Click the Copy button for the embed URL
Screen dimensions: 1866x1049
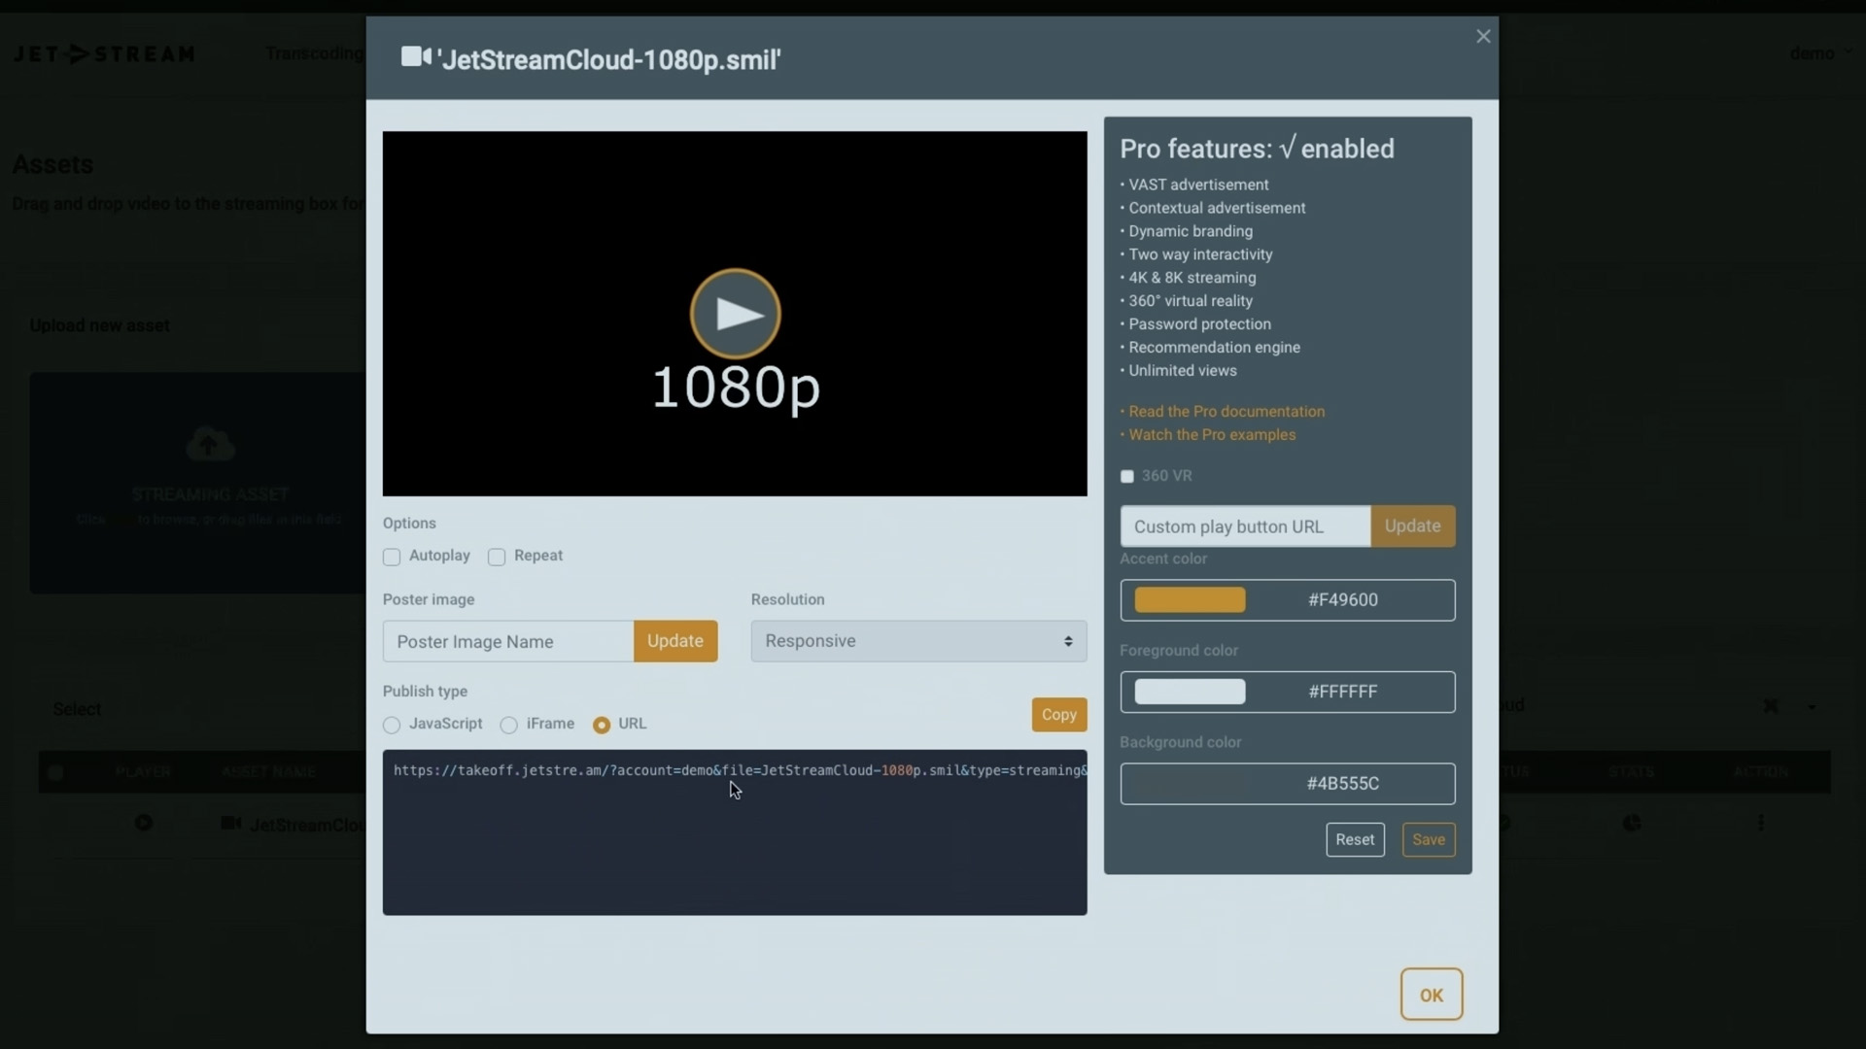click(1058, 715)
